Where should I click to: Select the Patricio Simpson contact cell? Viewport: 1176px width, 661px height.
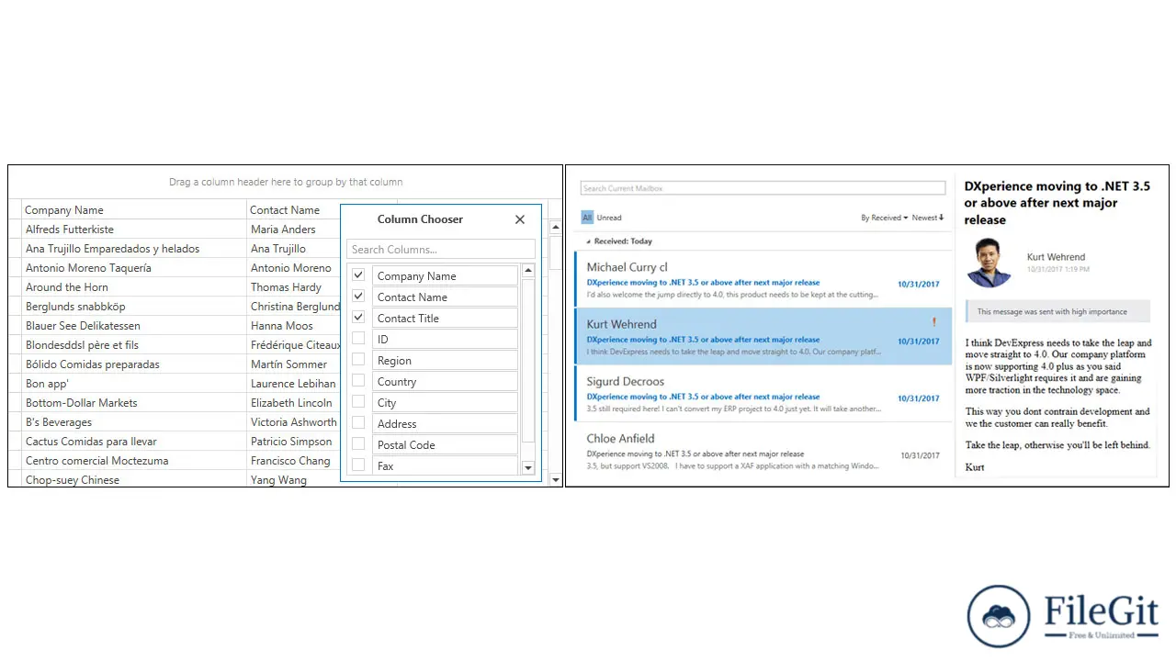tap(293, 441)
